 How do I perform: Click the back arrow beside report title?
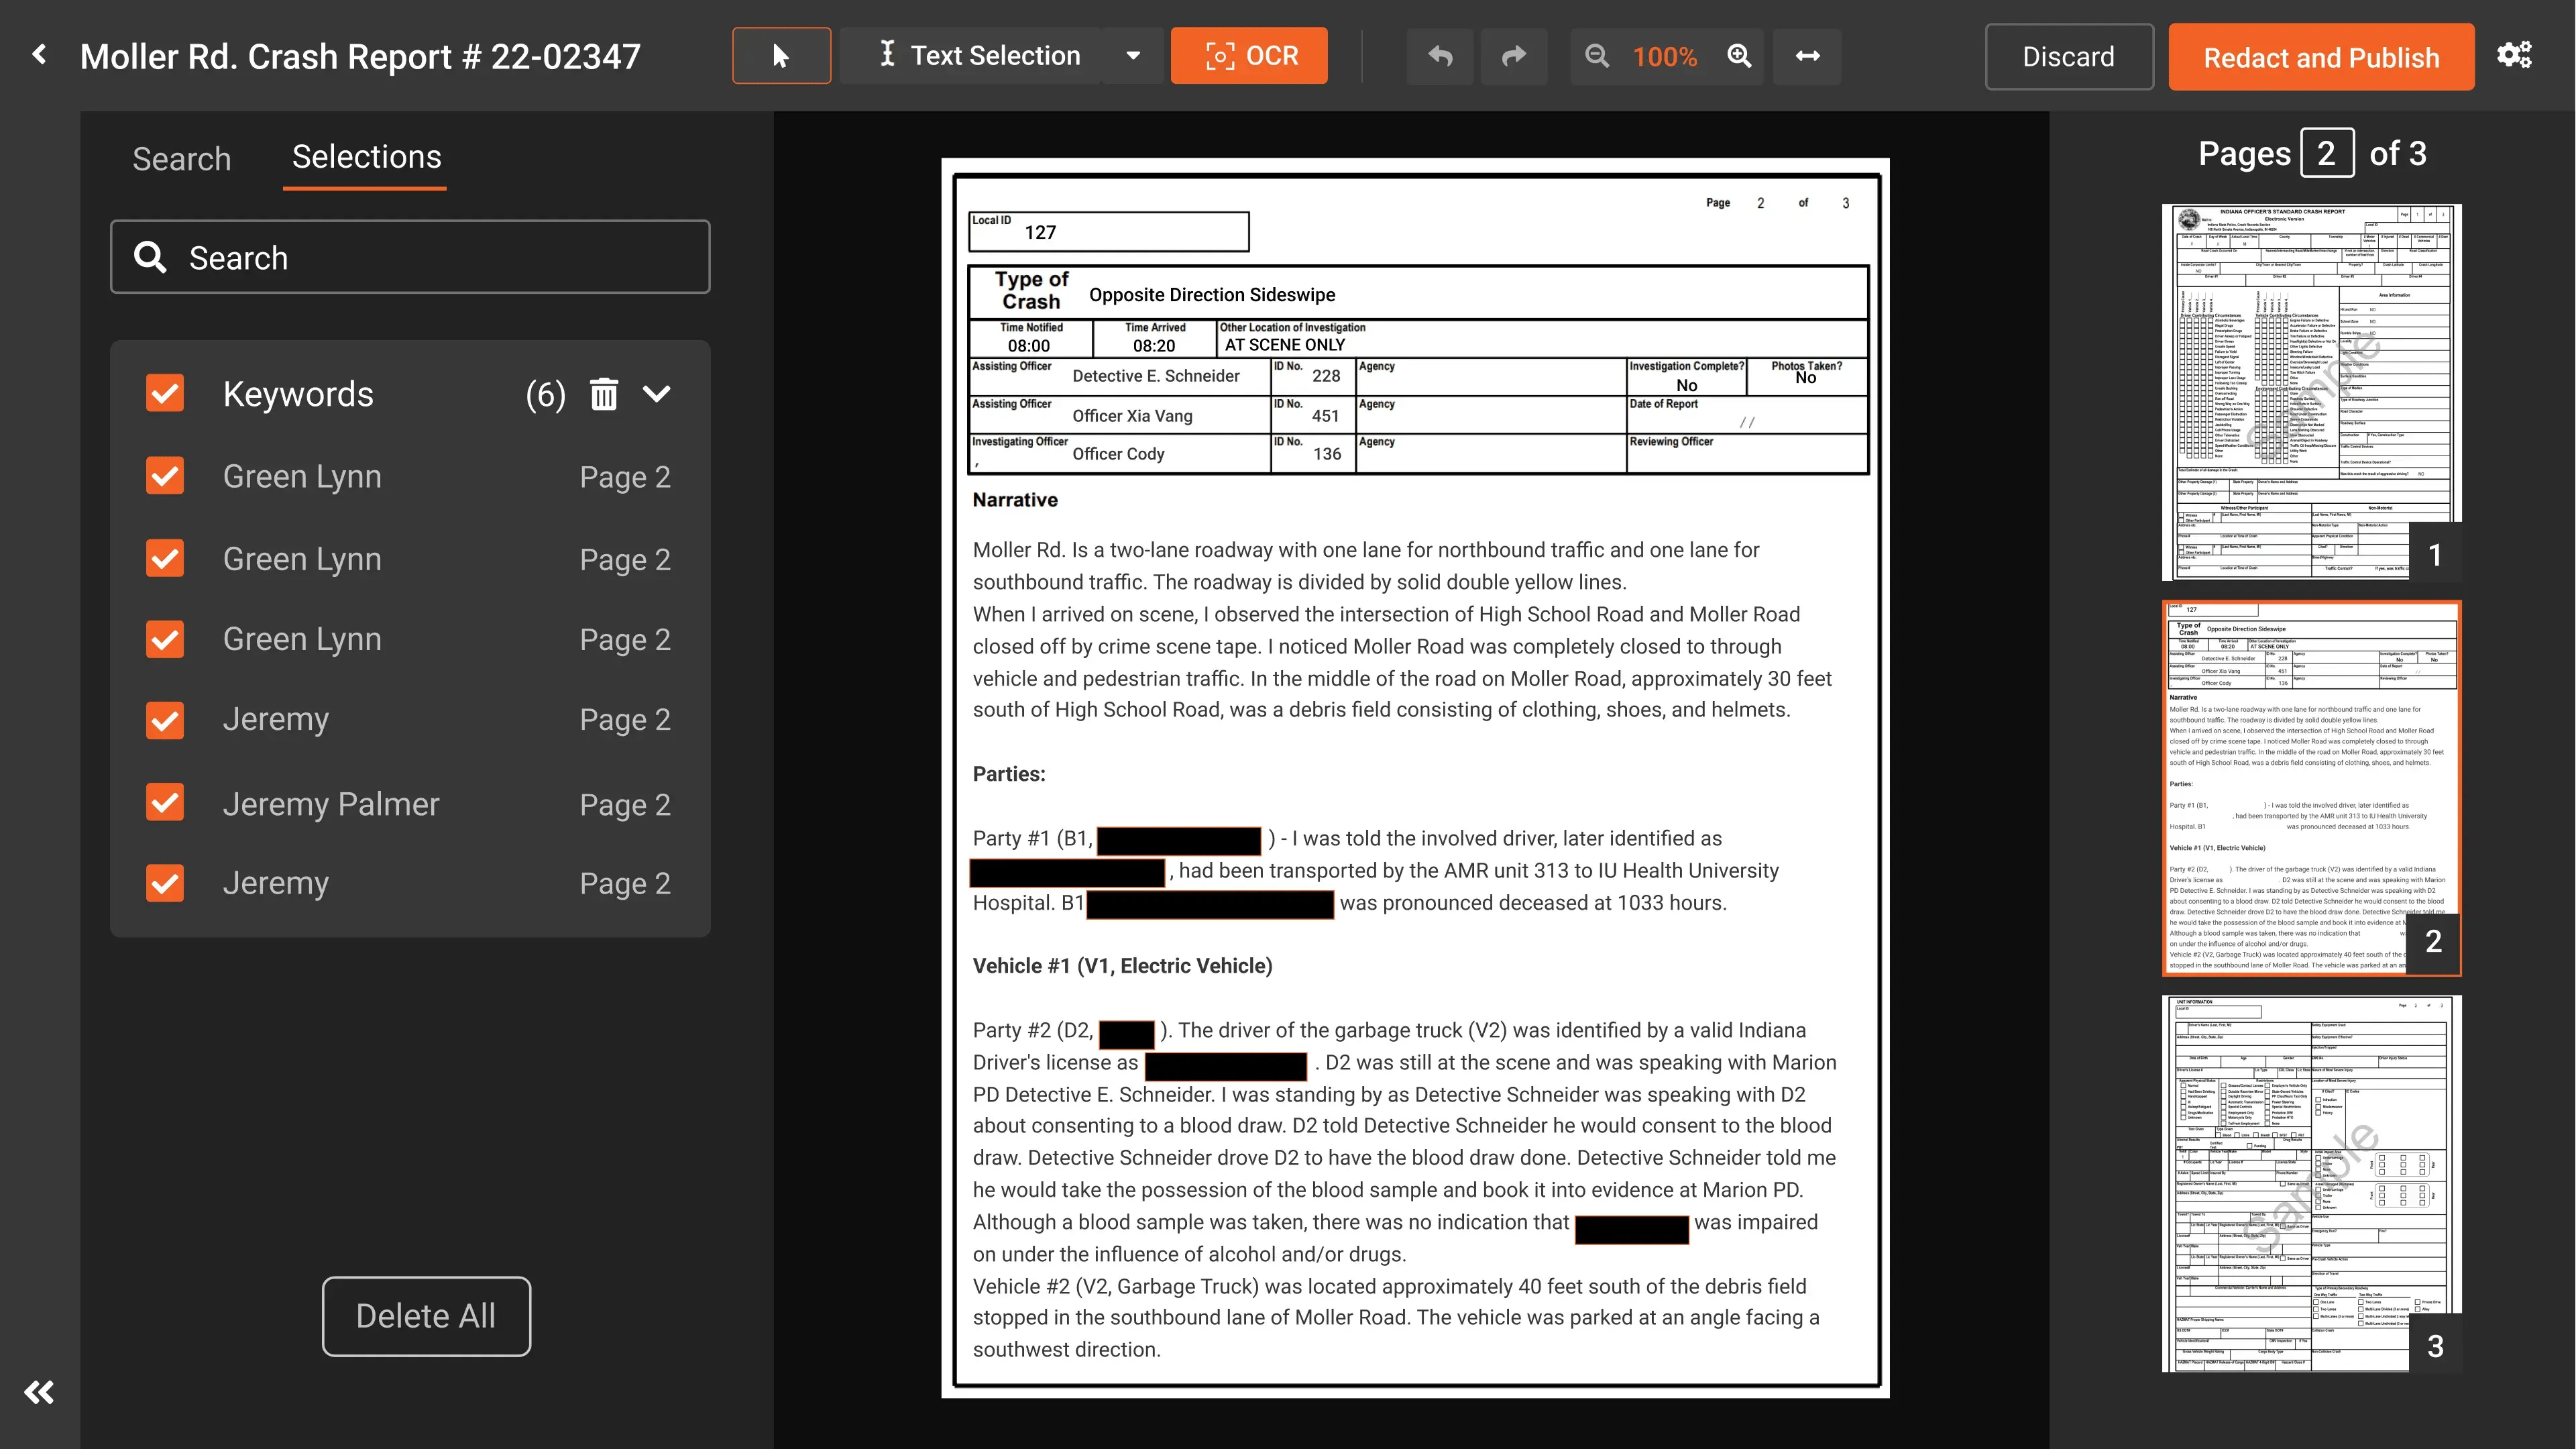[39, 55]
